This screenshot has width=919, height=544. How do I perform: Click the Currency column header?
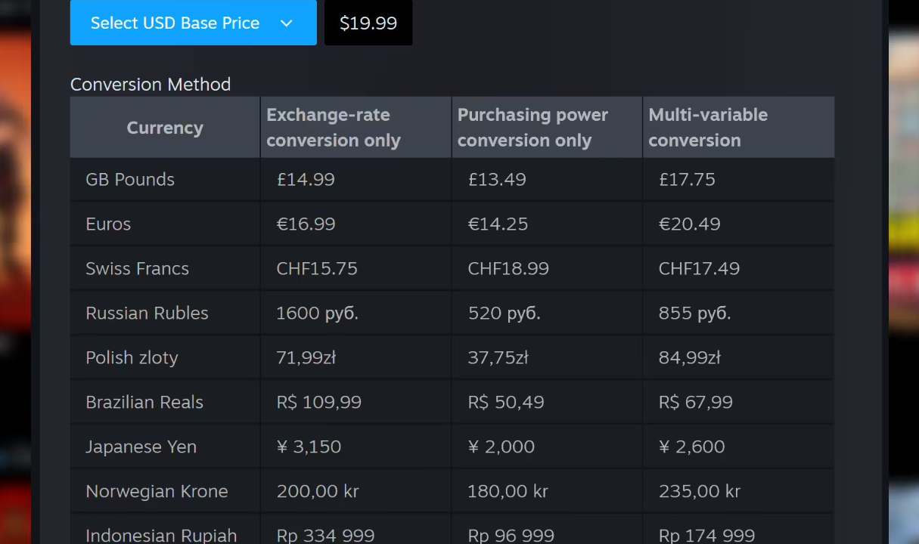click(165, 128)
